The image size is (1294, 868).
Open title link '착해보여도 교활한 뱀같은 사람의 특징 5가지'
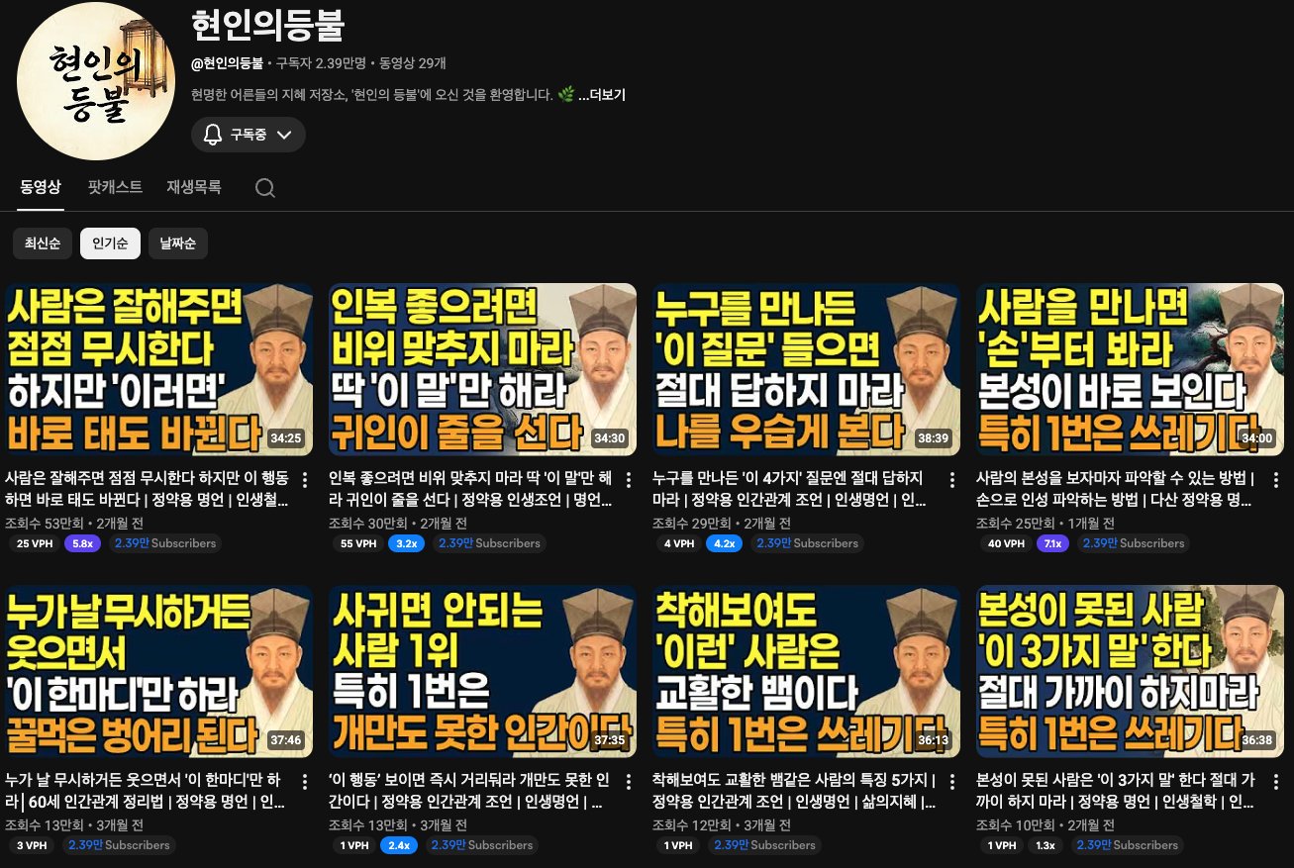(x=795, y=792)
